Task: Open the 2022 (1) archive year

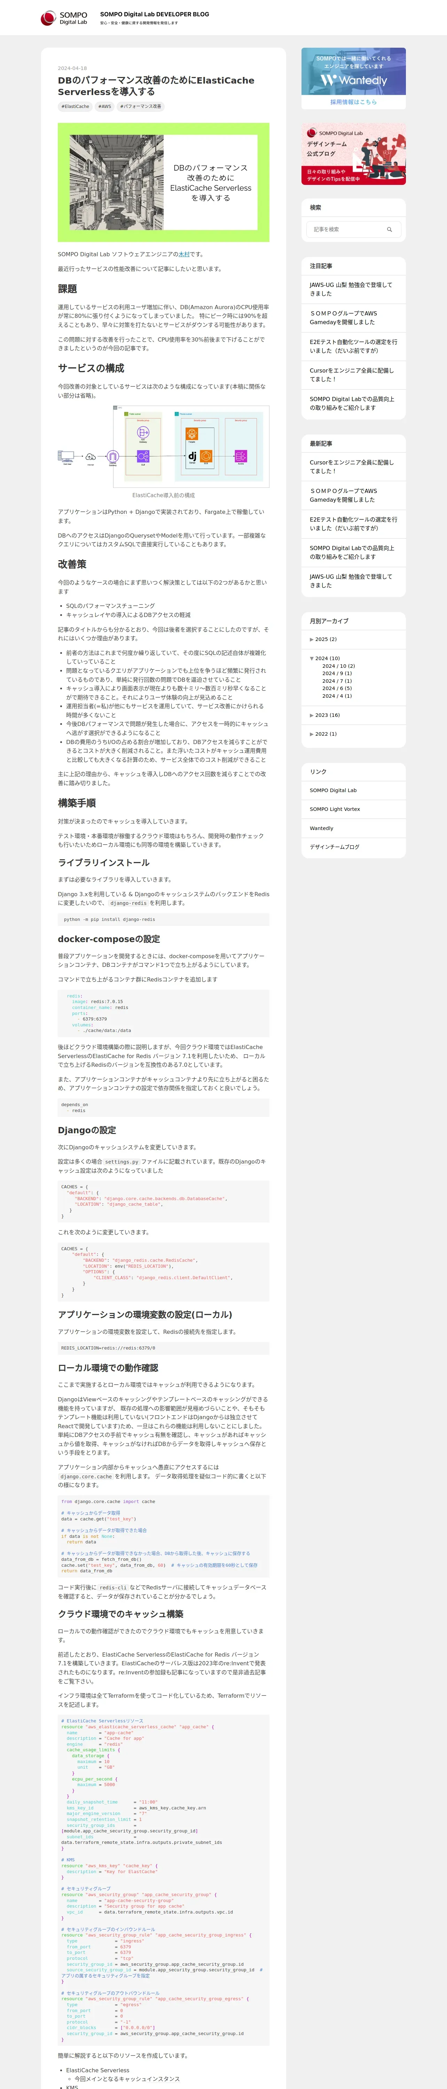Action: [x=326, y=734]
